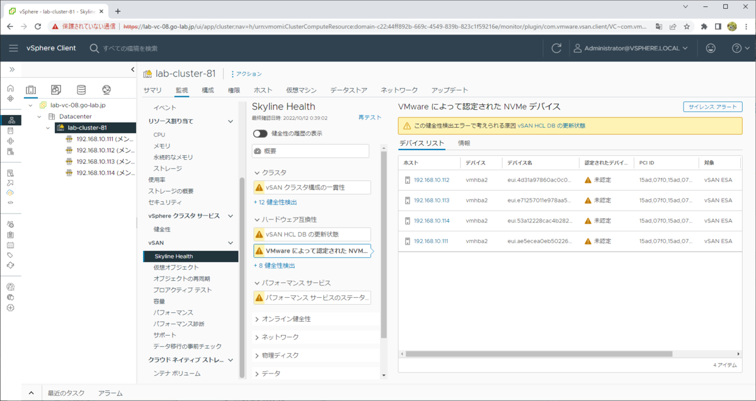Switch to Networking inventory view icon
Viewport: 756px width, 401px height.
(106, 90)
